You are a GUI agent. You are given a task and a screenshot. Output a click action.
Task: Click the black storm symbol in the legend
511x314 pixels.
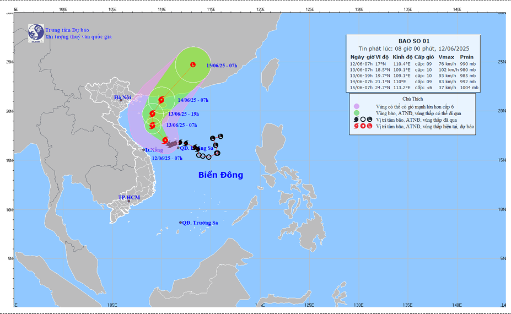coord(357,119)
